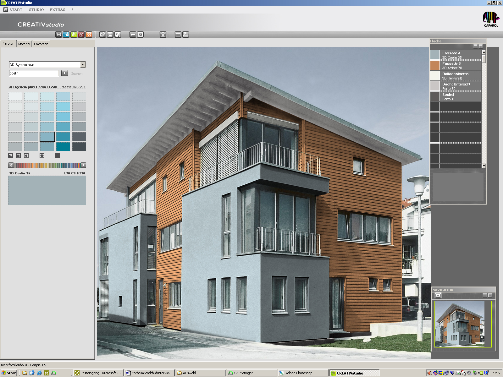This screenshot has height=377, width=503.
Task: Switch to the Favoriten tab
Action: coord(41,44)
